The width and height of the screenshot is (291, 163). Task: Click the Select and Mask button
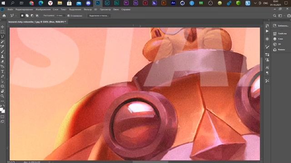[99, 16]
